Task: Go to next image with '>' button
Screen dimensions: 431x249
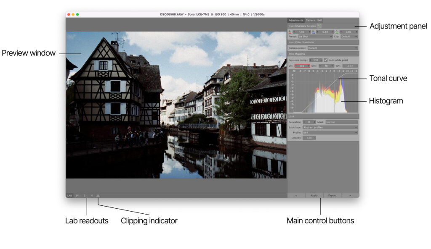Action: click(x=350, y=196)
